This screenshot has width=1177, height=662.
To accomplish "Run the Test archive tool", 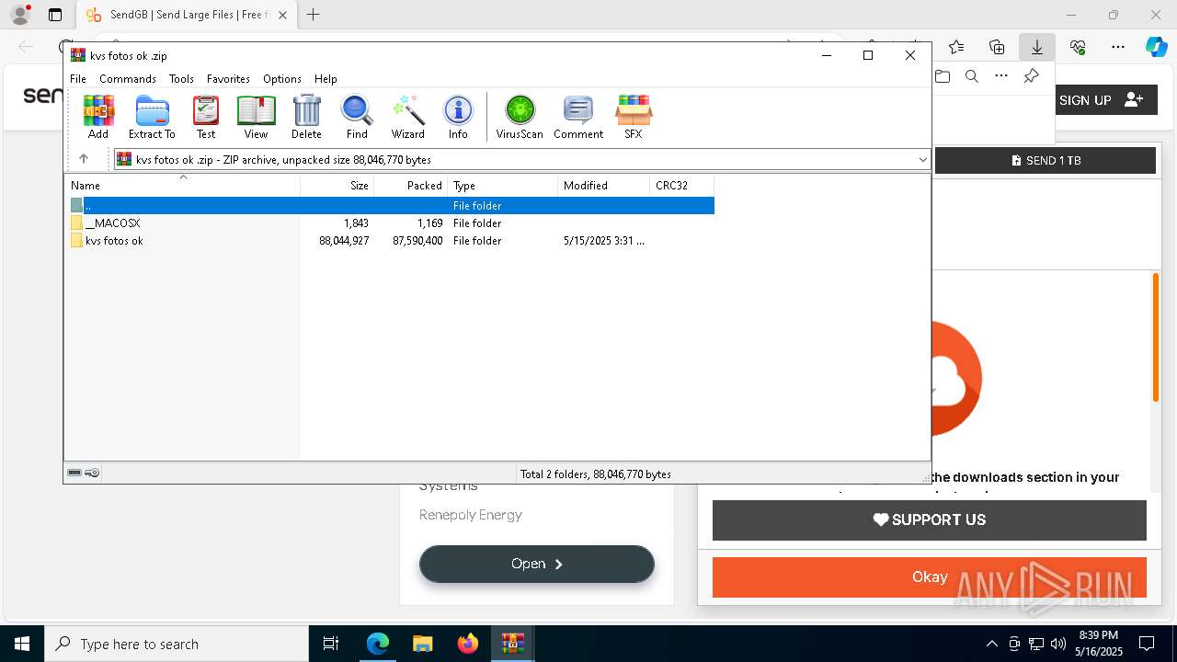I will [x=206, y=117].
